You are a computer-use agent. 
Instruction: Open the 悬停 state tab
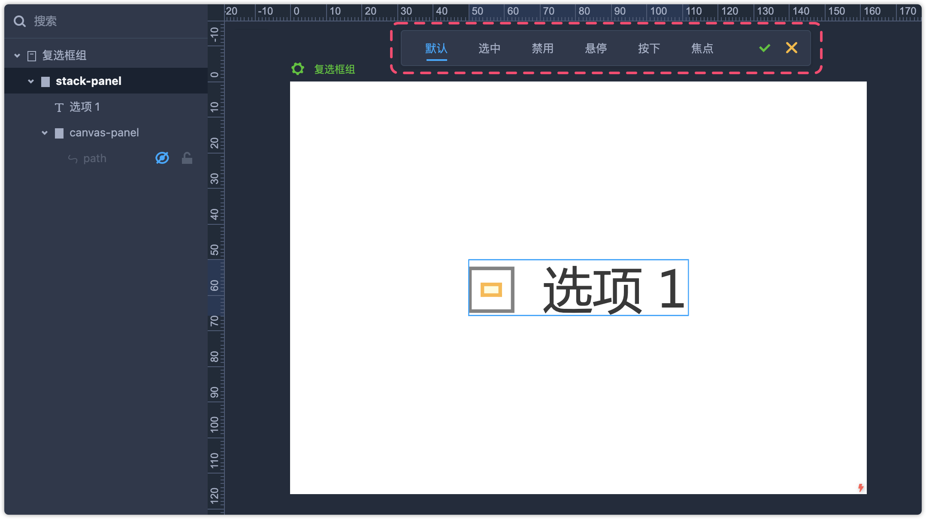point(596,48)
